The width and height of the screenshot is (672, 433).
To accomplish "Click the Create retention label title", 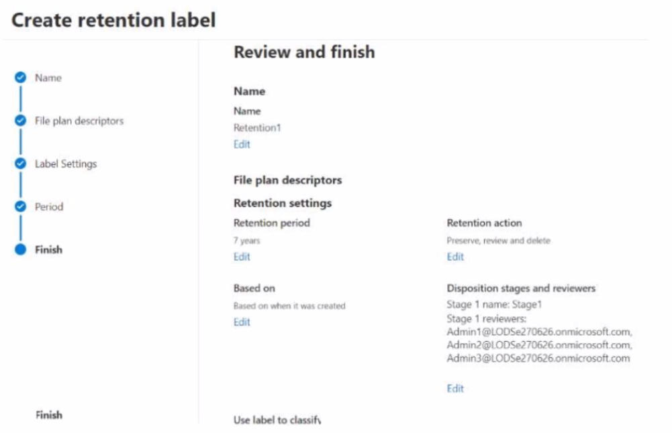I will [x=114, y=20].
